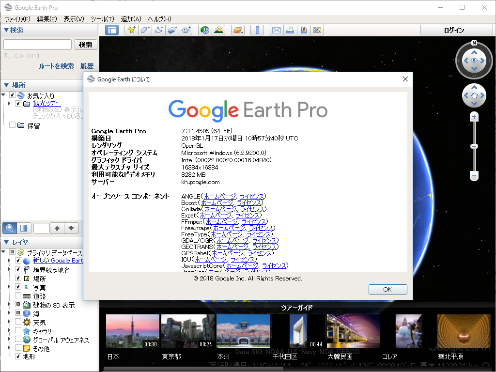The height and width of the screenshot is (372, 496).
Task: Select the Add Placemark tool
Action: tap(131, 30)
